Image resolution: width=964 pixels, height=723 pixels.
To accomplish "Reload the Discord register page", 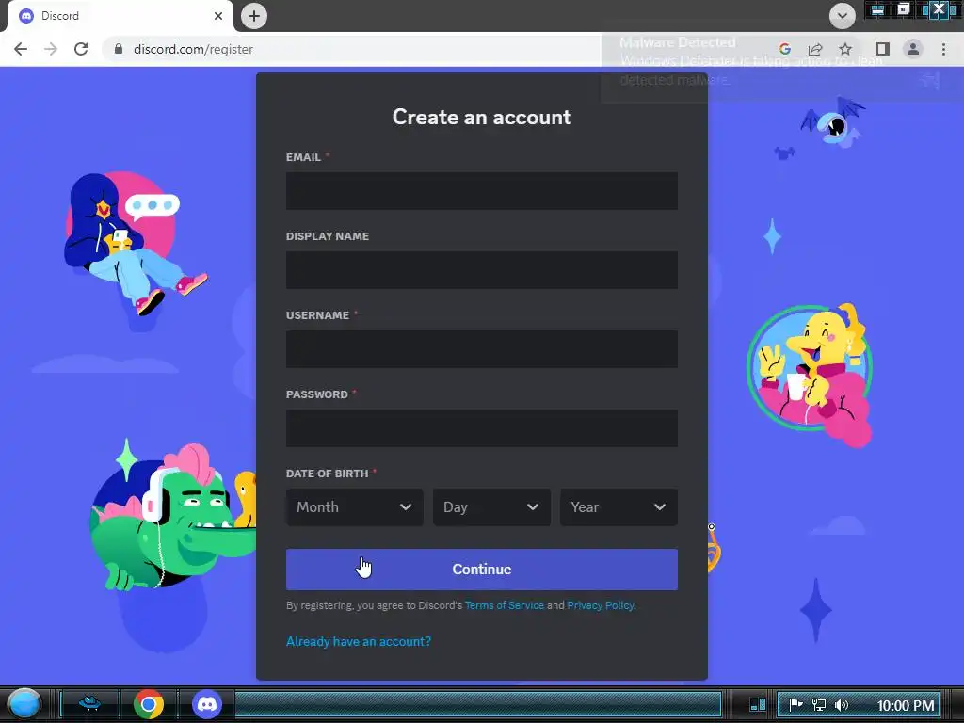I will (81, 49).
